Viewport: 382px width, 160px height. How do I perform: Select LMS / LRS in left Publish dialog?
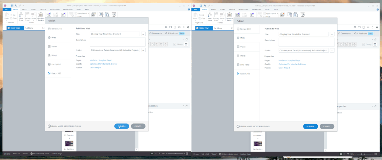click(x=58, y=65)
